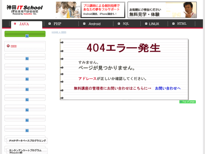The image size is (205, 154).
Task: Click the アドレス red text
Action: coord(87,79)
